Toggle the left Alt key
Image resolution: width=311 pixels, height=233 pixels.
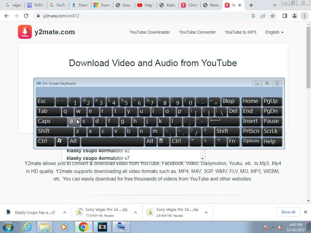pos(74,142)
